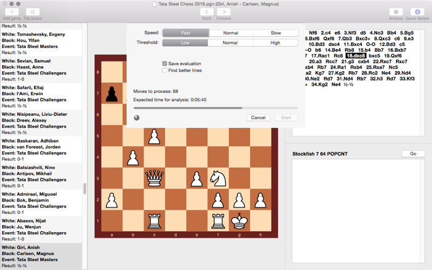Click the empty e4 square
The height and width of the screenshot is (270, 432).
pos(197,157)
